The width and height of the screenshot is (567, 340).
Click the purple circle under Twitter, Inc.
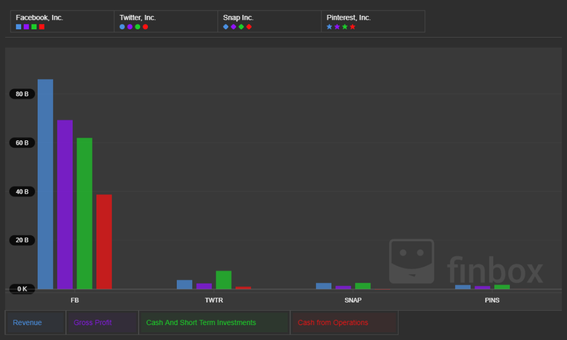[130, 27]
